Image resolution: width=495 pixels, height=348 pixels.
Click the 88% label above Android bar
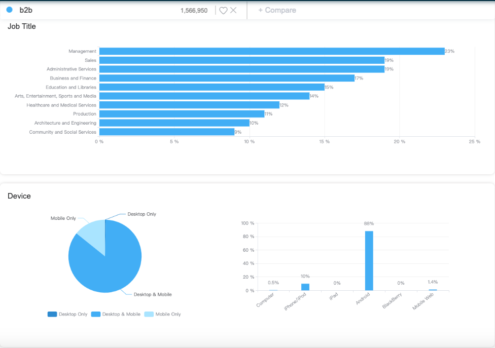pos(369,223)
